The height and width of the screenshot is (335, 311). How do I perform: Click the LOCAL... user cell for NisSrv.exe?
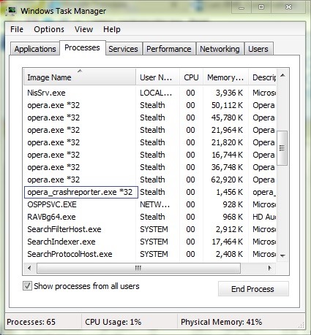156,93
